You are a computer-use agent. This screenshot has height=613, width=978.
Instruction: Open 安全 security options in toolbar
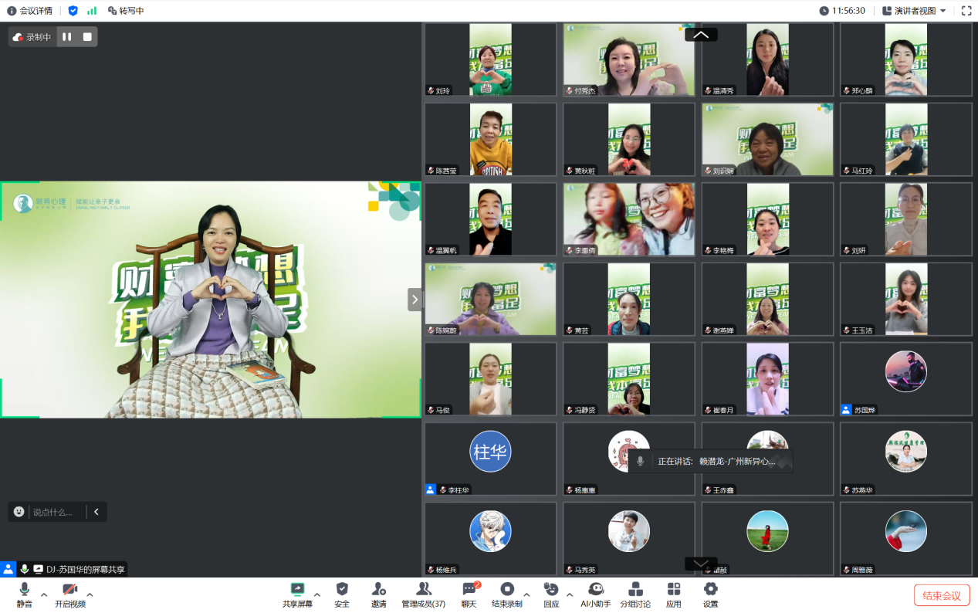point(342,594)
